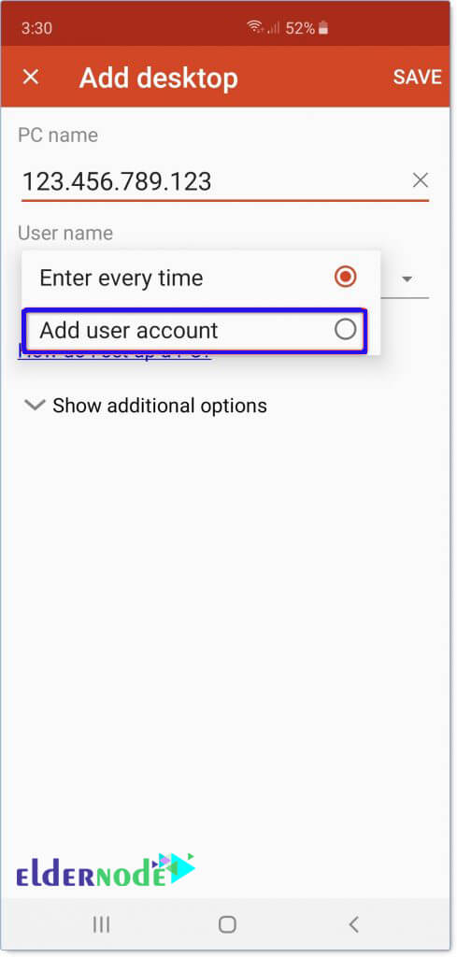Clear the PC name field with X icon
The height and width of the screenshot is (957, 457).
[421, 180]
